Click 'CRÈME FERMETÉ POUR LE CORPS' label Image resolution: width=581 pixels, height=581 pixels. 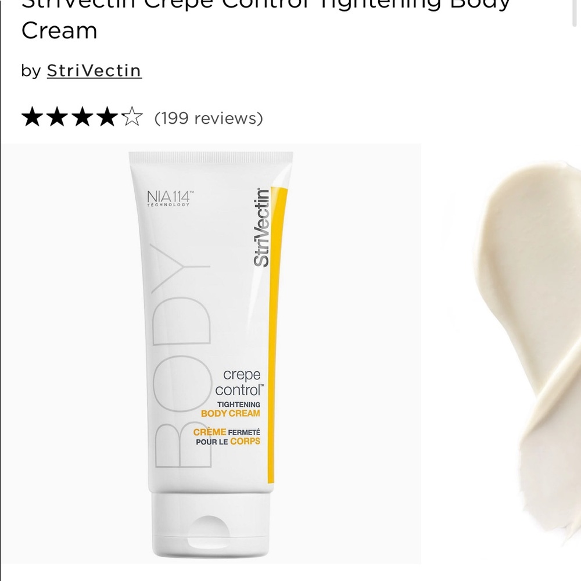coord(227,436)
